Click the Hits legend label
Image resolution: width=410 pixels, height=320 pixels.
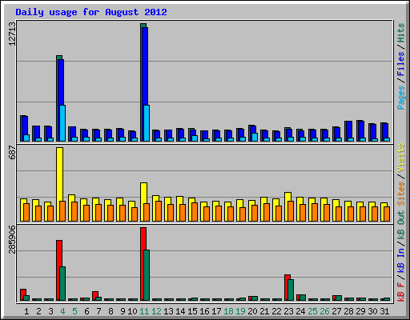pos(400,33)
